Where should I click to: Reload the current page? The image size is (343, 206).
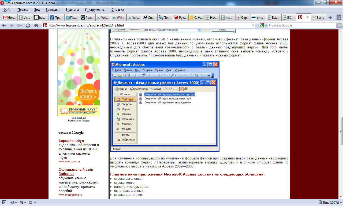(28, 25)
